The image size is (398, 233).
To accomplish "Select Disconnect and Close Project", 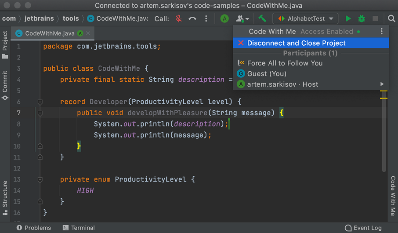I will pyautogui.click(x=296, y=43).
